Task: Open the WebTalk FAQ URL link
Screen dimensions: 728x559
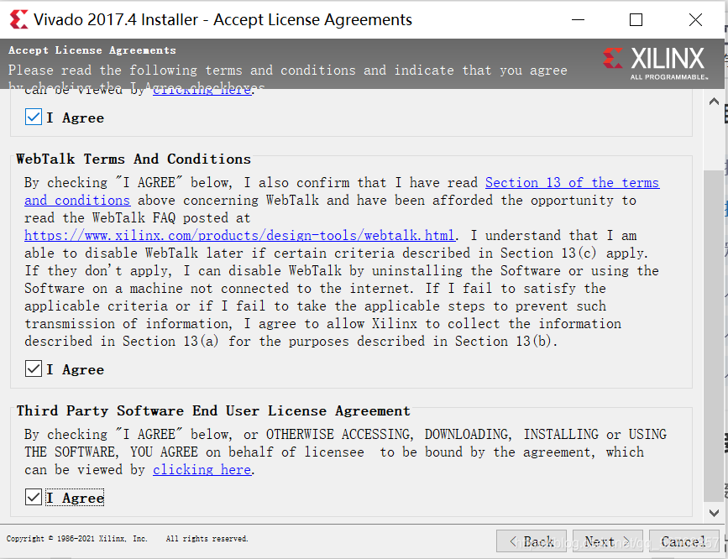Action: (x=239, y=235)
